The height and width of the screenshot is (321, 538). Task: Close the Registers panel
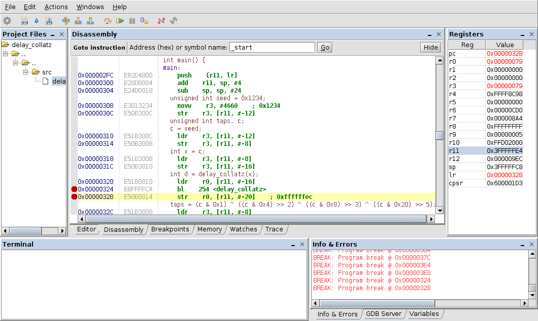532,34
